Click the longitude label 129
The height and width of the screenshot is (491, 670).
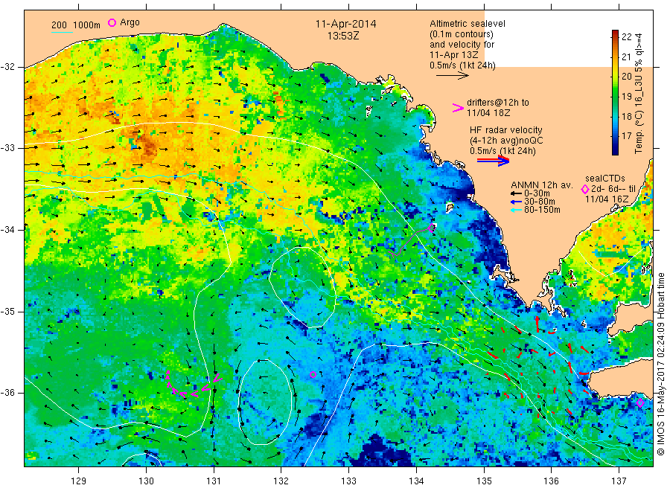point(79,481)
